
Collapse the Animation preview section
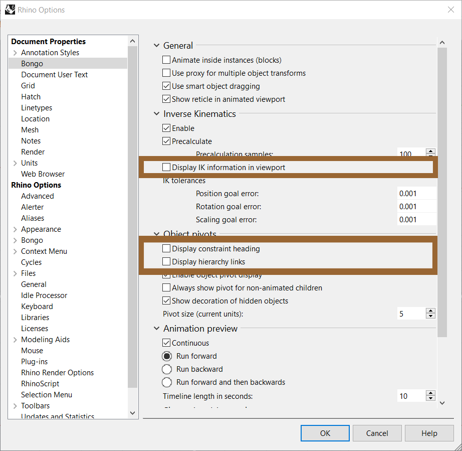point(156,328)
